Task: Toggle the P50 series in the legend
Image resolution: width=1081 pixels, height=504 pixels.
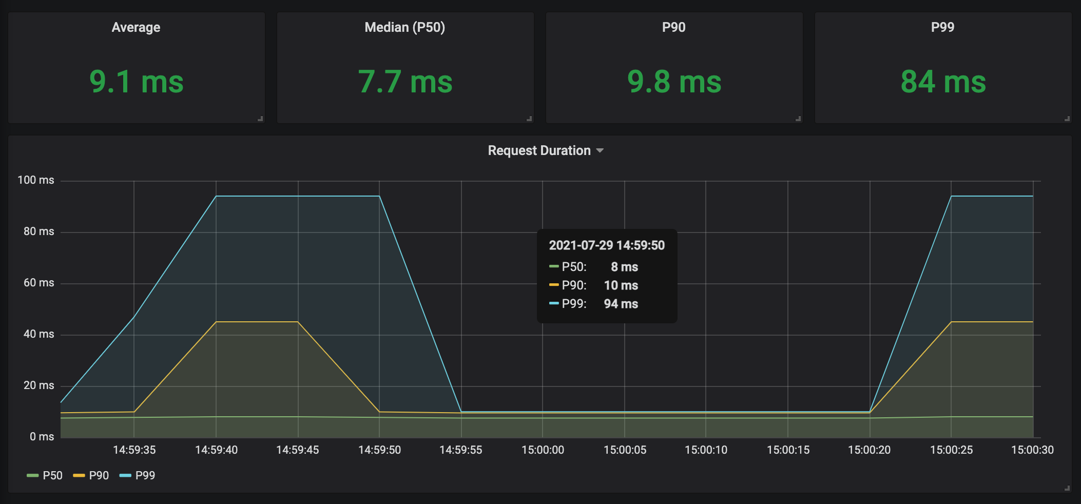Action: click(x=52, y=475)
